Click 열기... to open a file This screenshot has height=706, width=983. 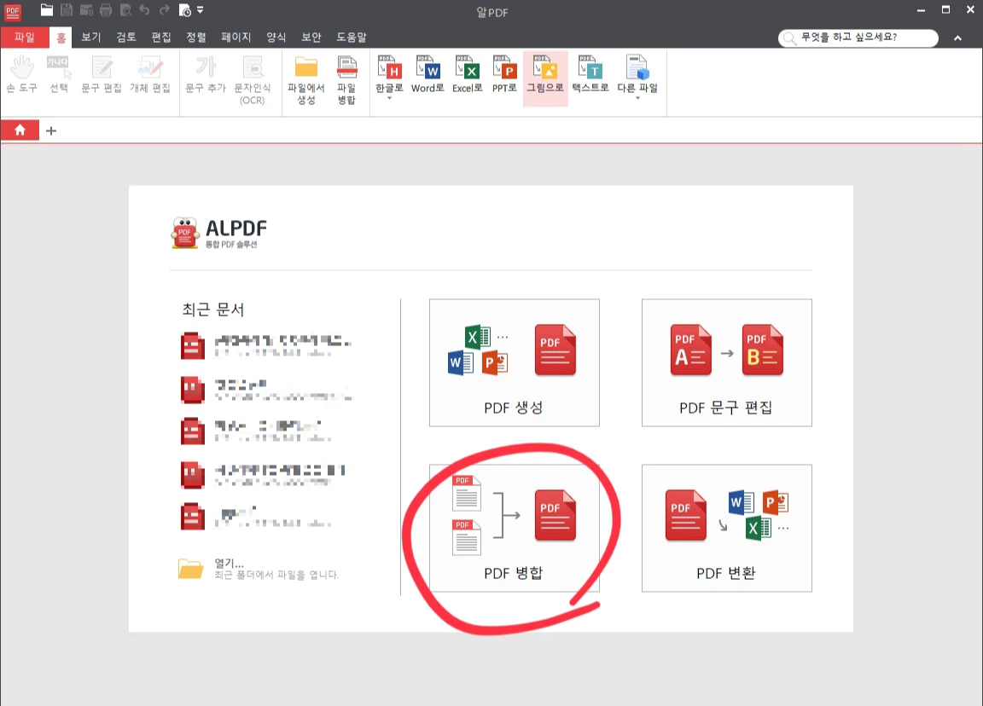259,569
